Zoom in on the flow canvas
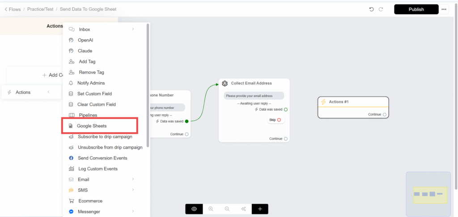This screenshot has height=217, width=458. [211, 209]
